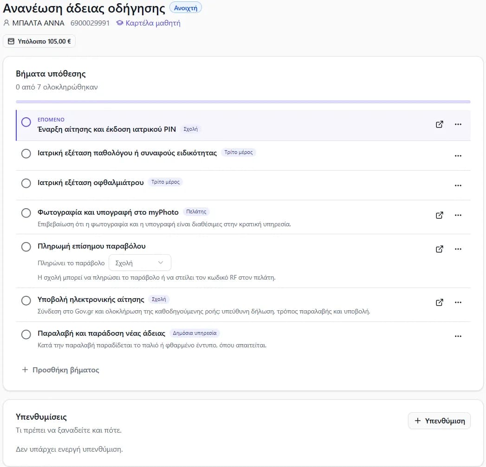Open more options for Ιατρική εξέταση παθολόγου step
The width and height of the screenshot is (486, 467).
tap(458, 156)
